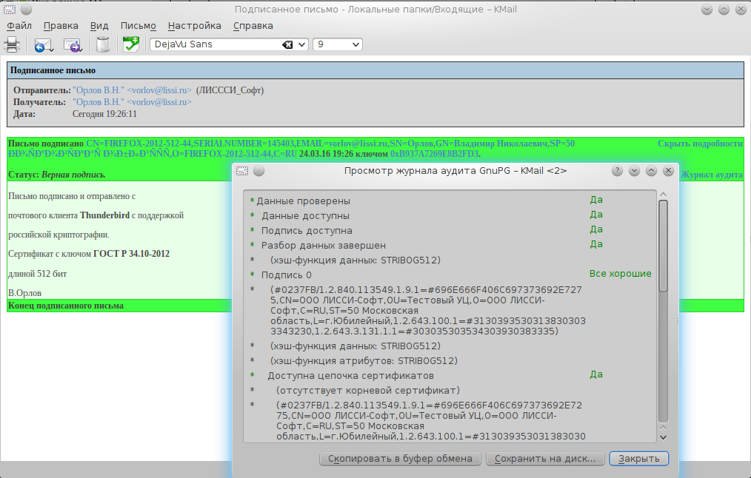Move message to trash bin icon
This screenshot has width=751, height=478.
coord(102,44)
